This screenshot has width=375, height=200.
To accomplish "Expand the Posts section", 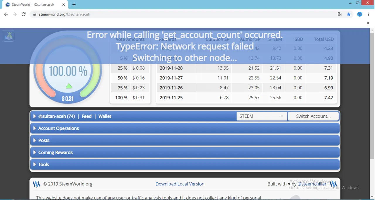I will point(185,140).
